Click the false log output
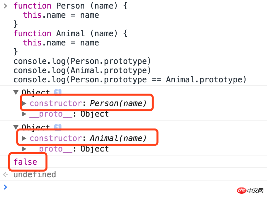This screenshot has height=197, width=267. (x=25, y=162)
